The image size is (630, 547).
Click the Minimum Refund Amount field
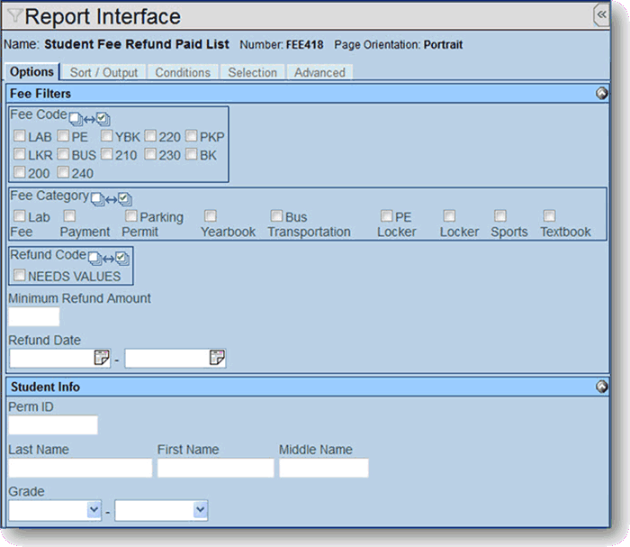(34, 316)
